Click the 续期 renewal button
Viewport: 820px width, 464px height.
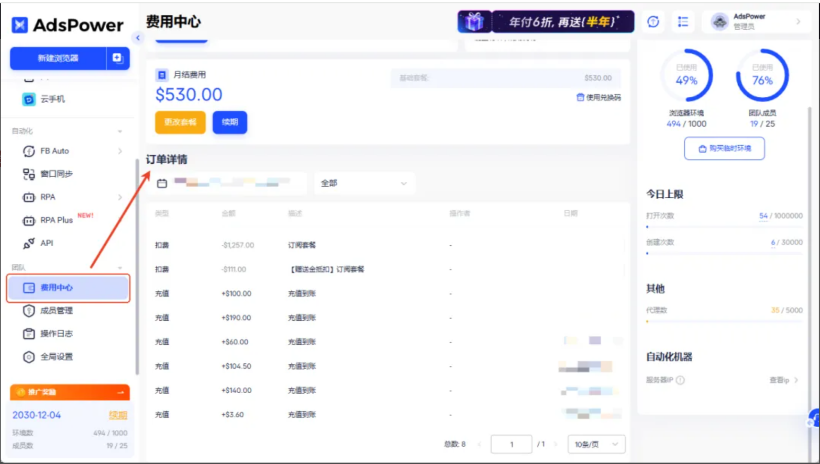pyautogui.click(x=230, y=122)
